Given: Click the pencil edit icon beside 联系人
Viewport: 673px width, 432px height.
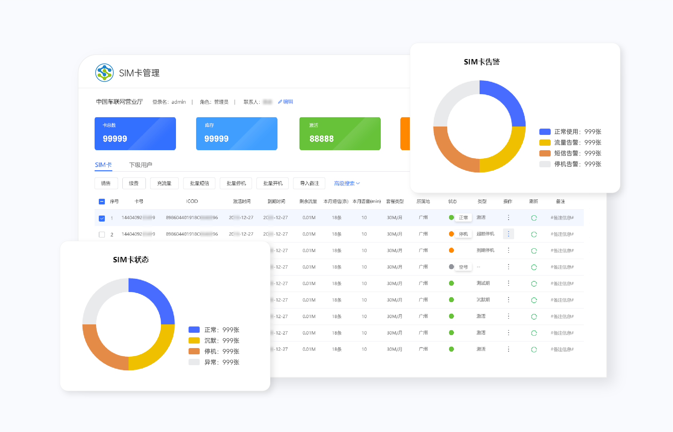Looking at the screenshot, I should pyautogui.click(x=280, y=102).
